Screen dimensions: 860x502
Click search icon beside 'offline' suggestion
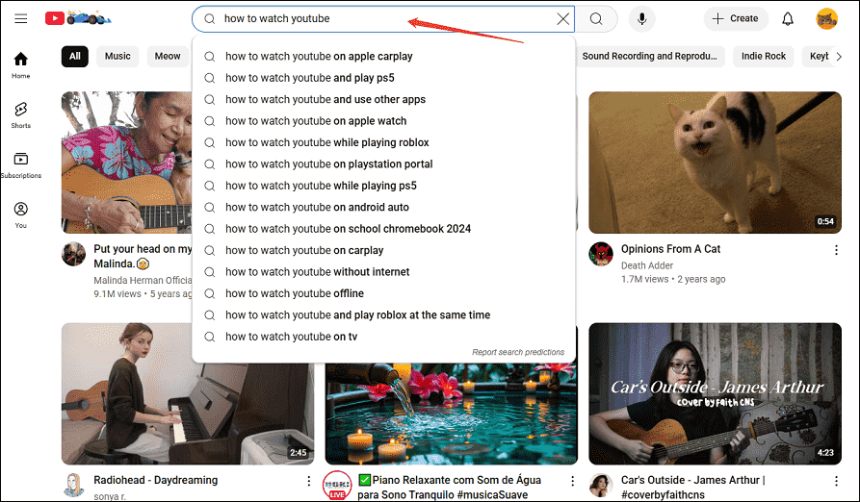210,293
